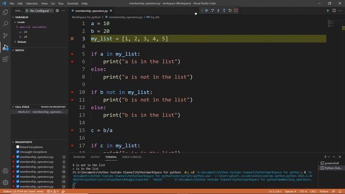This screenshot has width=345, height=194.
Task: Click Step Out in the debug toolbar
Action: tap(224, 10)
